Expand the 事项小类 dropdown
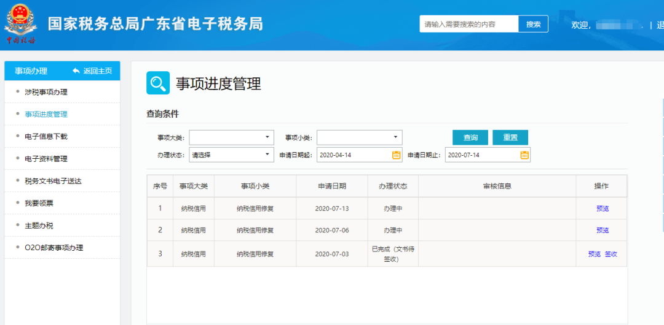The width and height of the screenshot is (664, 325). (x=360, y=137)
